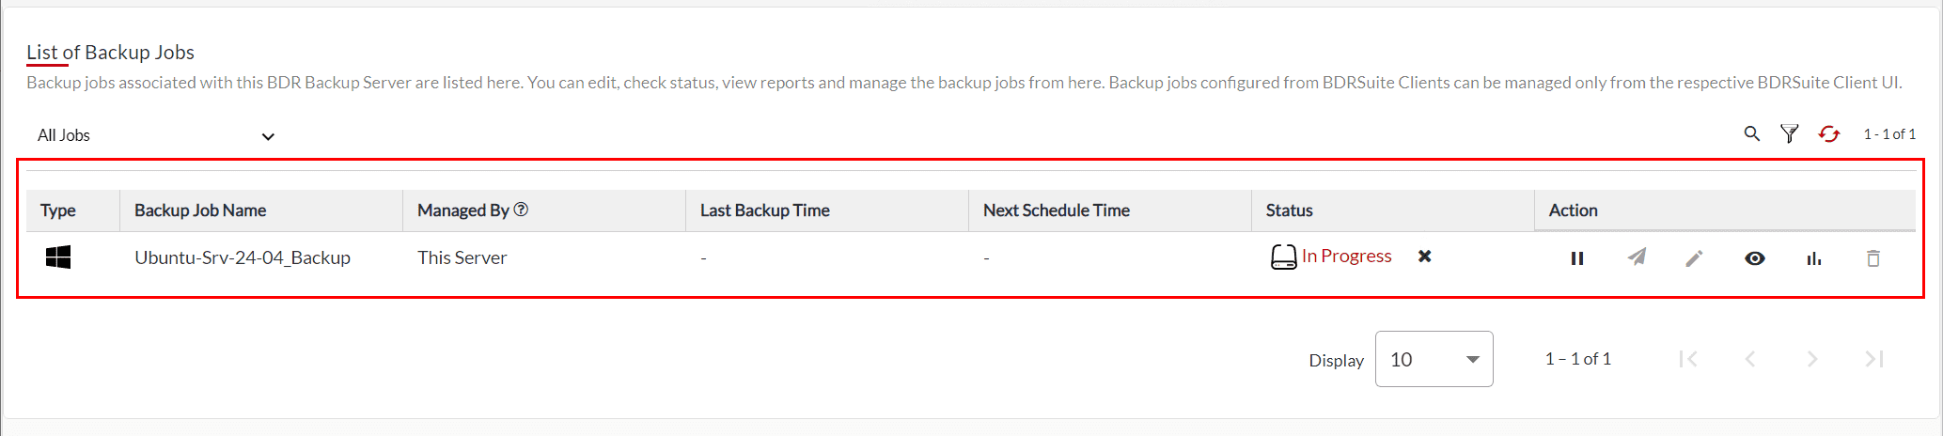Delete the backup job via trash icon

tap(1872, 258)
